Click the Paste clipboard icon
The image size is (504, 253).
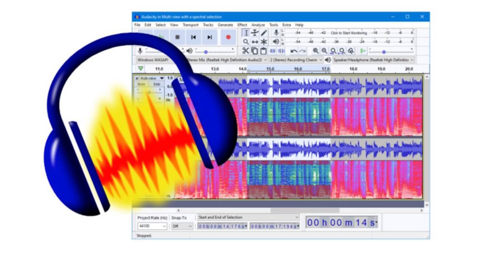coord(263,51)
